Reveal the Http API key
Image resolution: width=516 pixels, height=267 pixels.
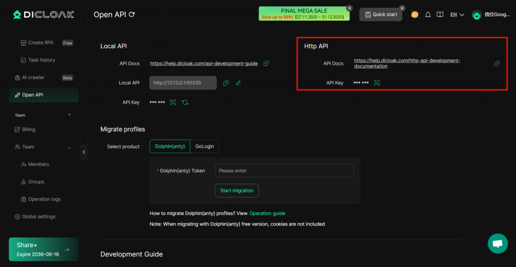[x=376, y=82]
